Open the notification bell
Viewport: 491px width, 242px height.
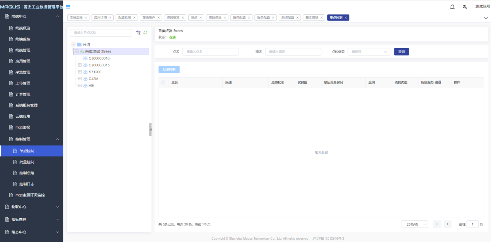point(452,7)
